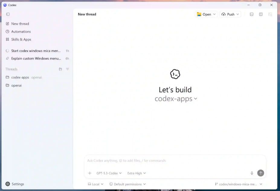Open the codex-apps project selector dropdown
Image resolution: width=280 pixels, height=191 pixels.
pos(176,99)
